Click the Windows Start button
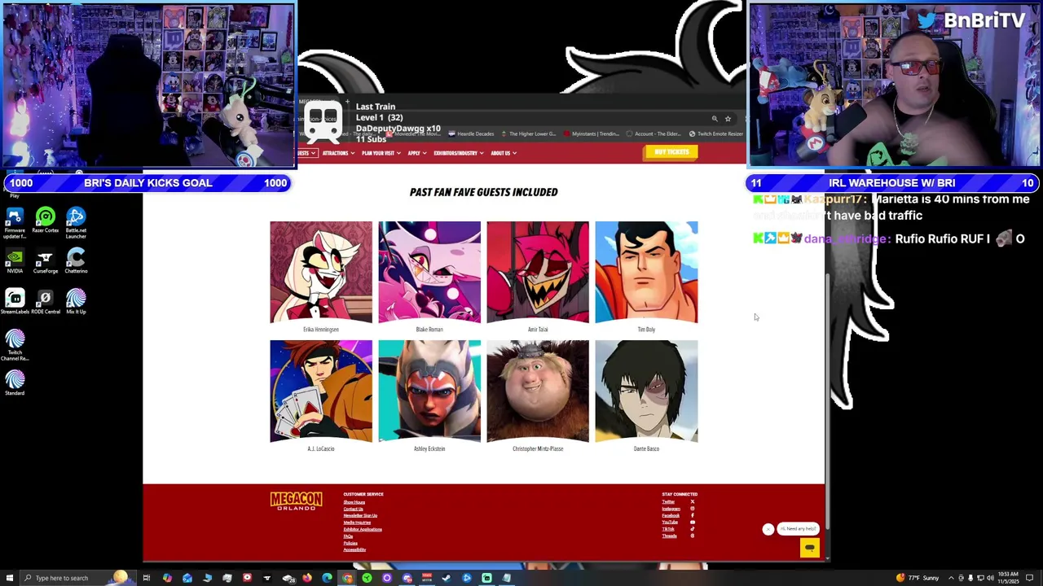The image size is (1043, 586). click(x=10, y=578)
